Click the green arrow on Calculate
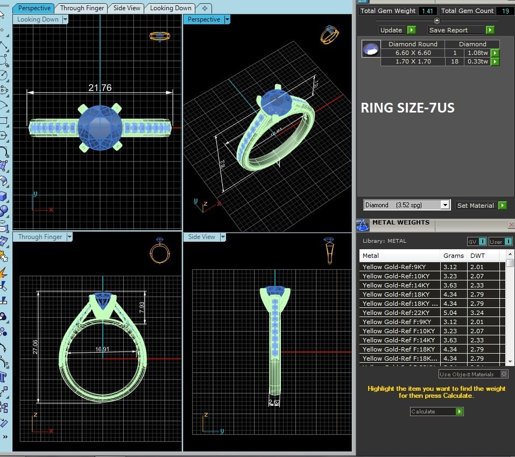The height and width of the screenshot is (457, 515). pos(459,411)
